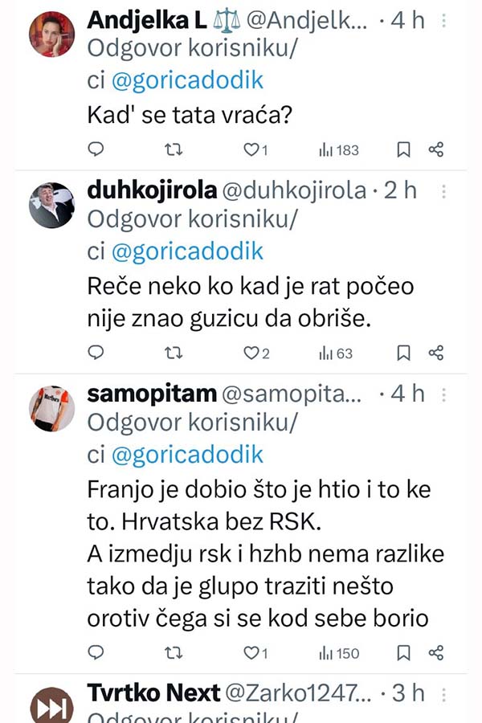Like duhkojirola's tweet
The height and width of the screenshot is (723, 482).
250,353
